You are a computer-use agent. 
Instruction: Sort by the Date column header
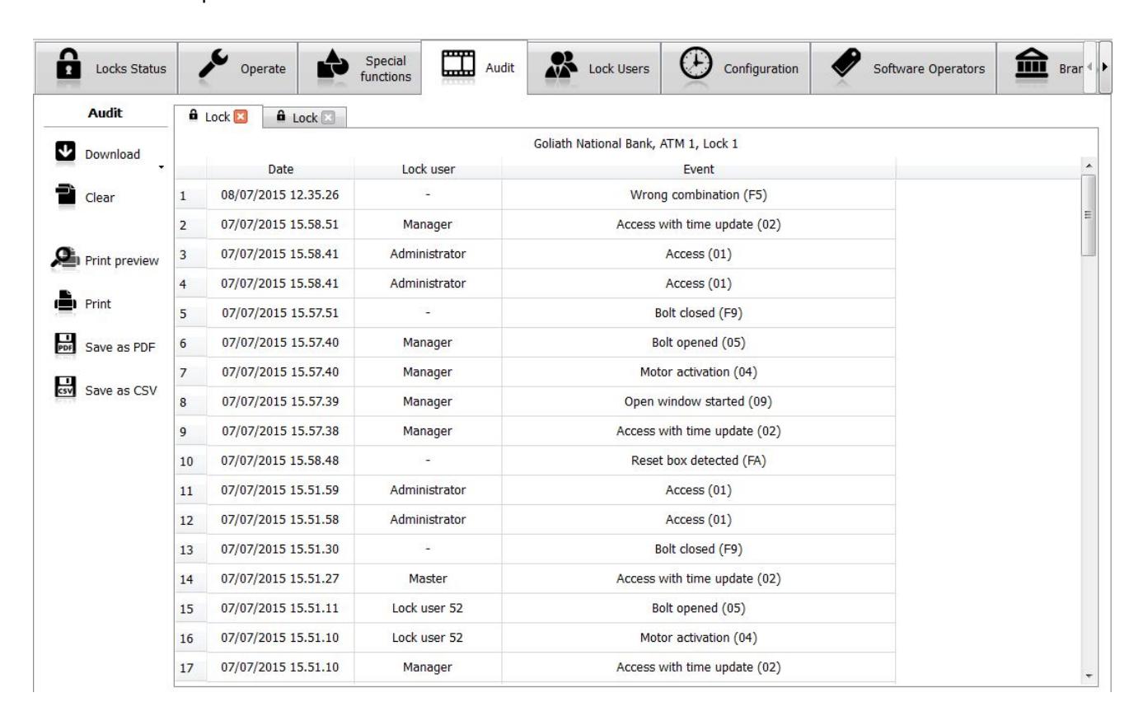(x=280, y=169)
